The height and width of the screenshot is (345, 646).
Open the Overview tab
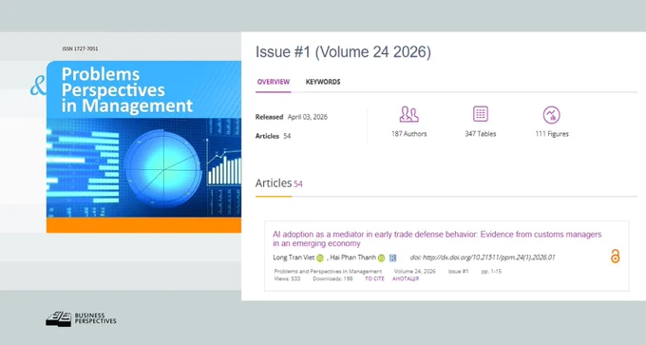click(274, 82)
